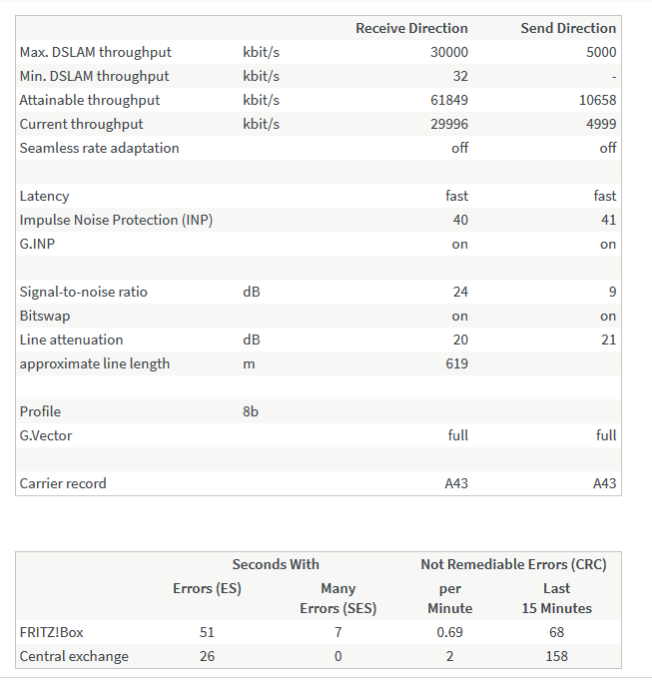Click the Impulse Noise Protection (INP) label
652x691 pixels.
116,220
